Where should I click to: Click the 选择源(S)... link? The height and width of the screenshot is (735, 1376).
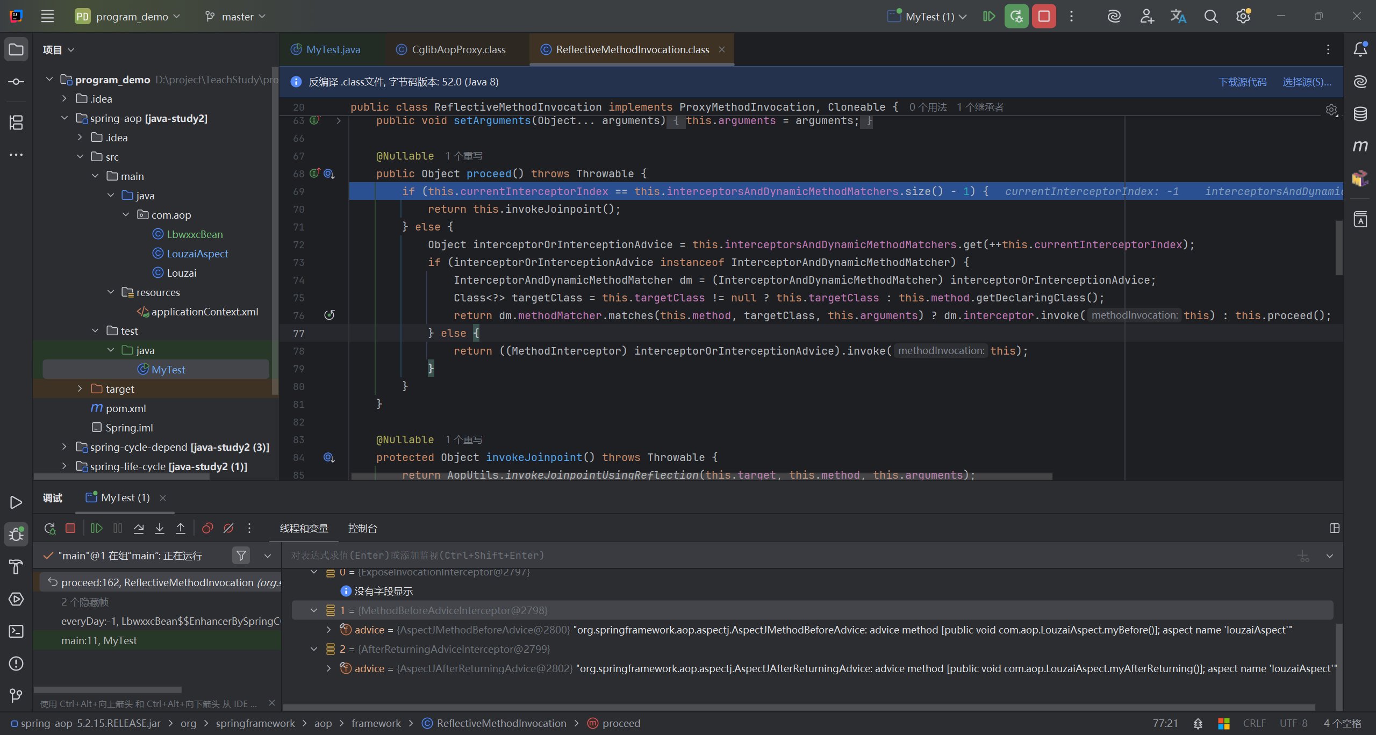pyautogui.click(x=1307, y=82)
